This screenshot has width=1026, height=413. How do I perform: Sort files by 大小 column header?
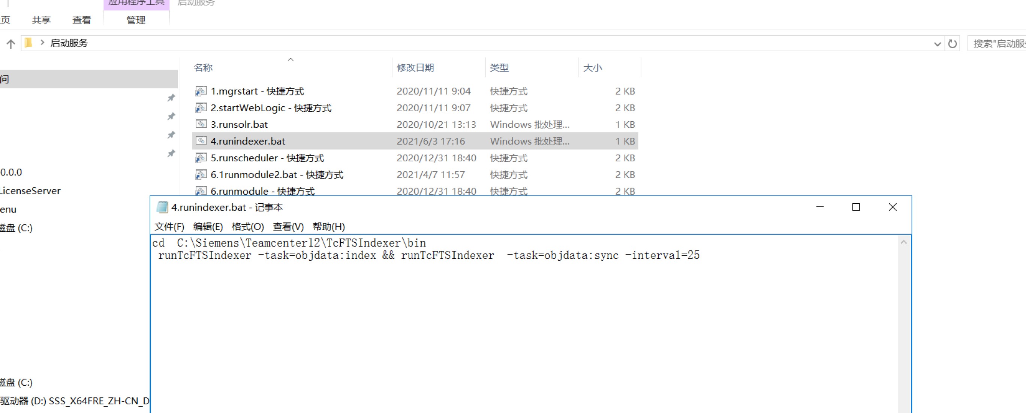592,68
